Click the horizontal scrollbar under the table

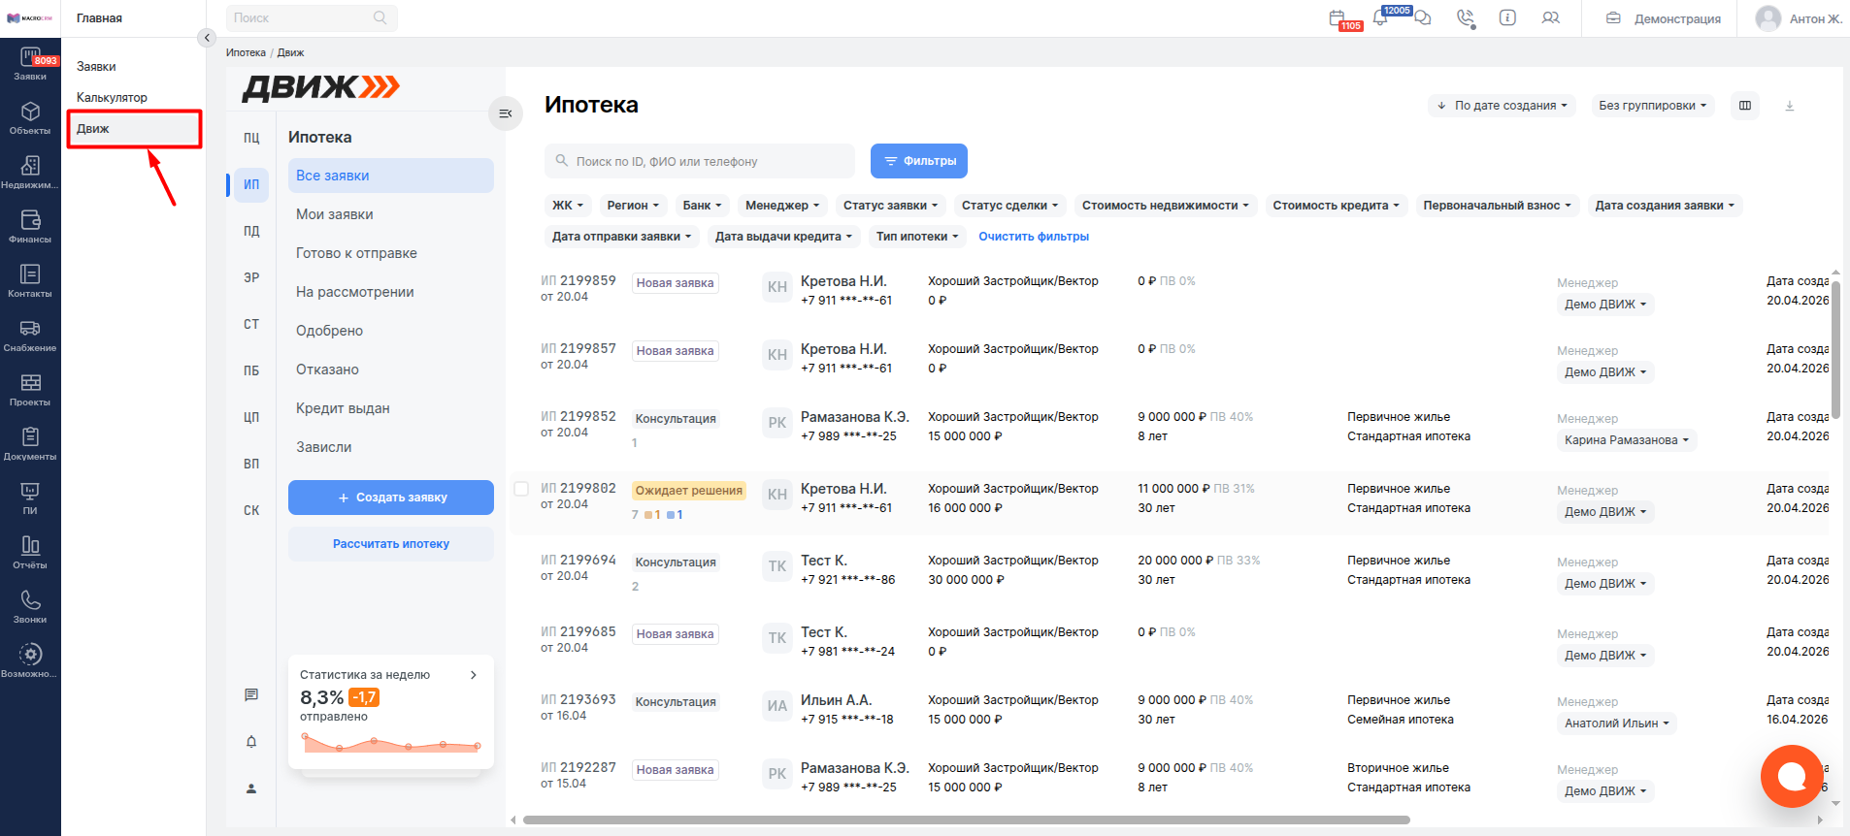click(x=966, y=820)
